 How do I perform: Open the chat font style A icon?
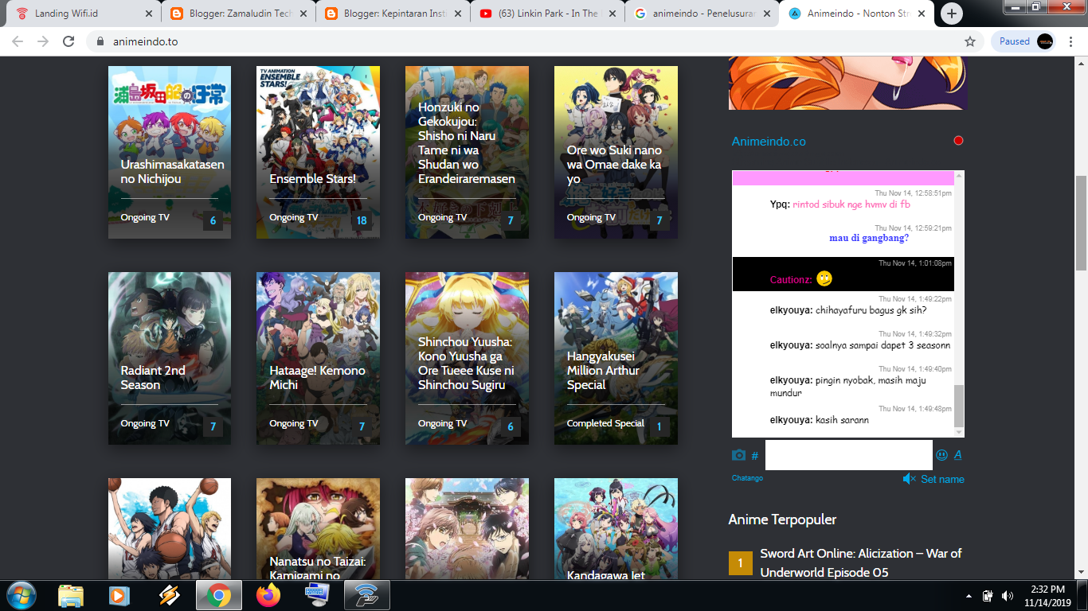[958, 455]
